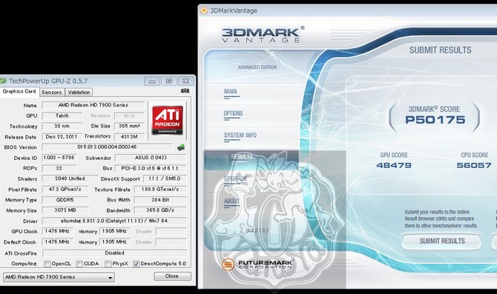Click the GPU score 48479

(x=394, y=165)
